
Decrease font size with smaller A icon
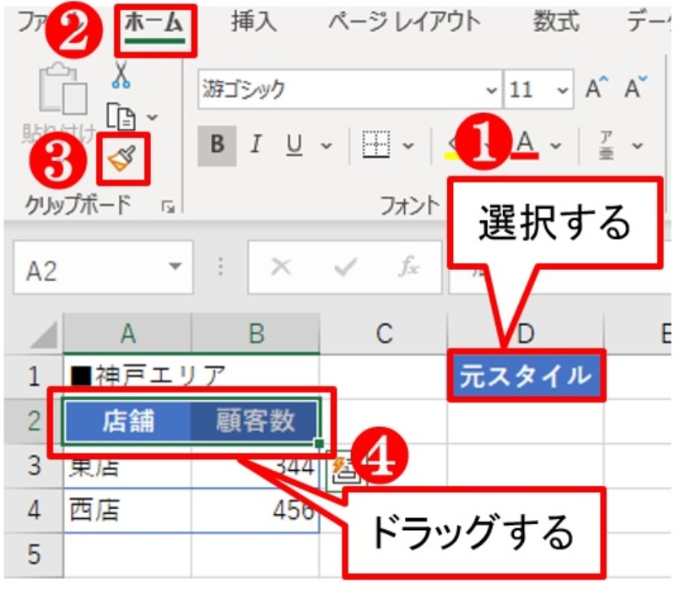635,89
